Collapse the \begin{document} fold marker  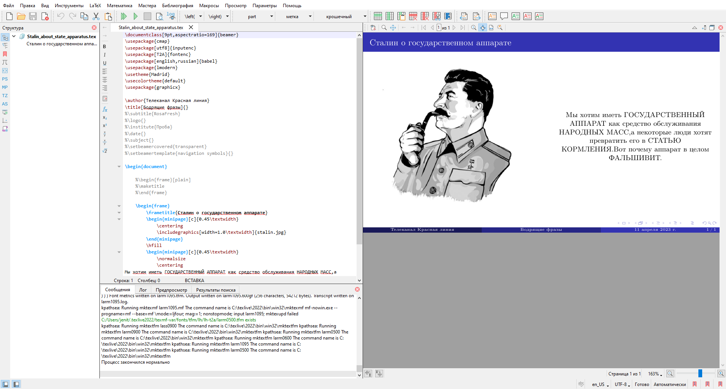tap(119, 167)
